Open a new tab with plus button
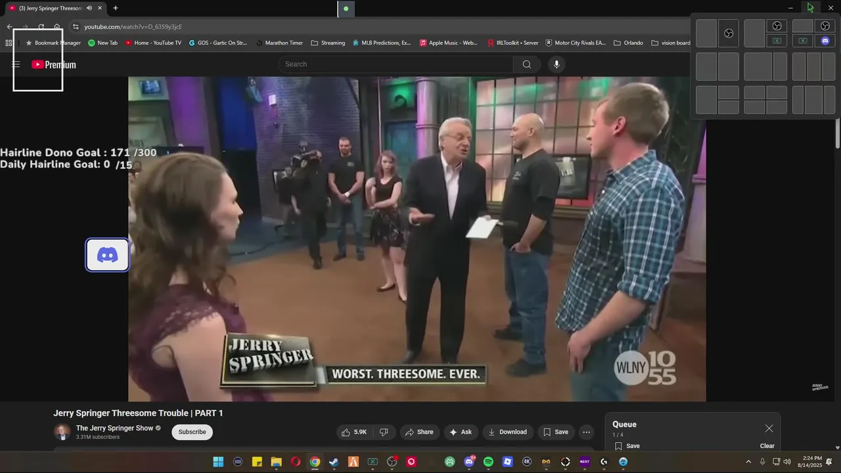The height and width of the screenshot is (473, 841). [116, 8]
